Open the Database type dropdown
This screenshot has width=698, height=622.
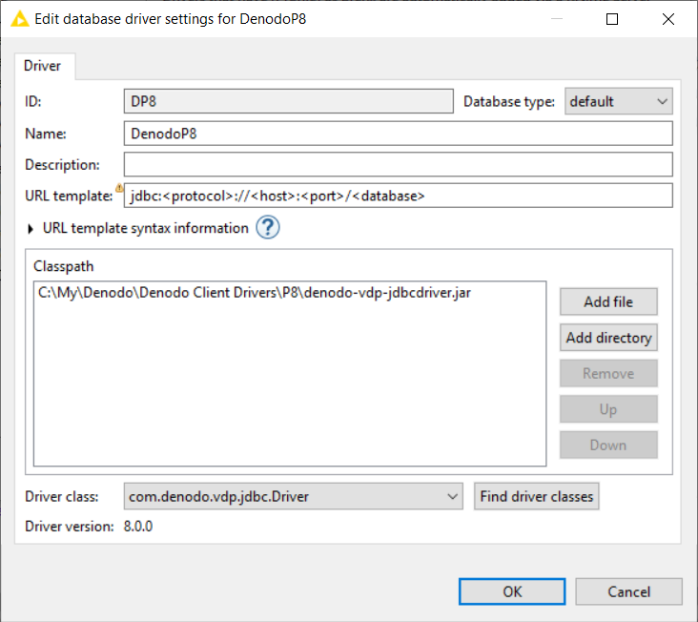pos(618,101)
